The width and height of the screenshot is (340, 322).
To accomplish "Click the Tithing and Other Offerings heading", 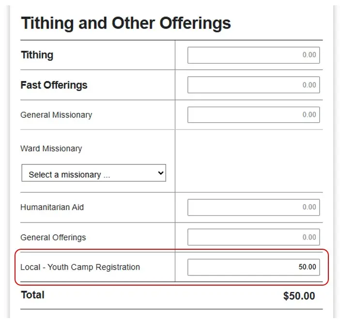I will 126,23.
